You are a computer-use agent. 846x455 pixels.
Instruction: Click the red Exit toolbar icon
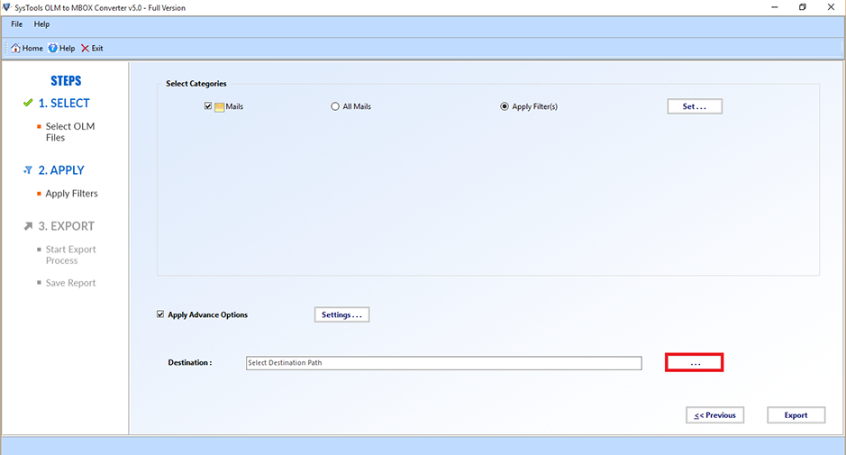point(86,48)
